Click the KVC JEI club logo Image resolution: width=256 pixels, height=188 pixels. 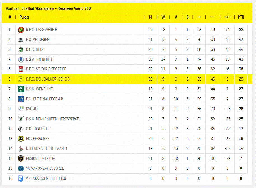pos(21,109)
